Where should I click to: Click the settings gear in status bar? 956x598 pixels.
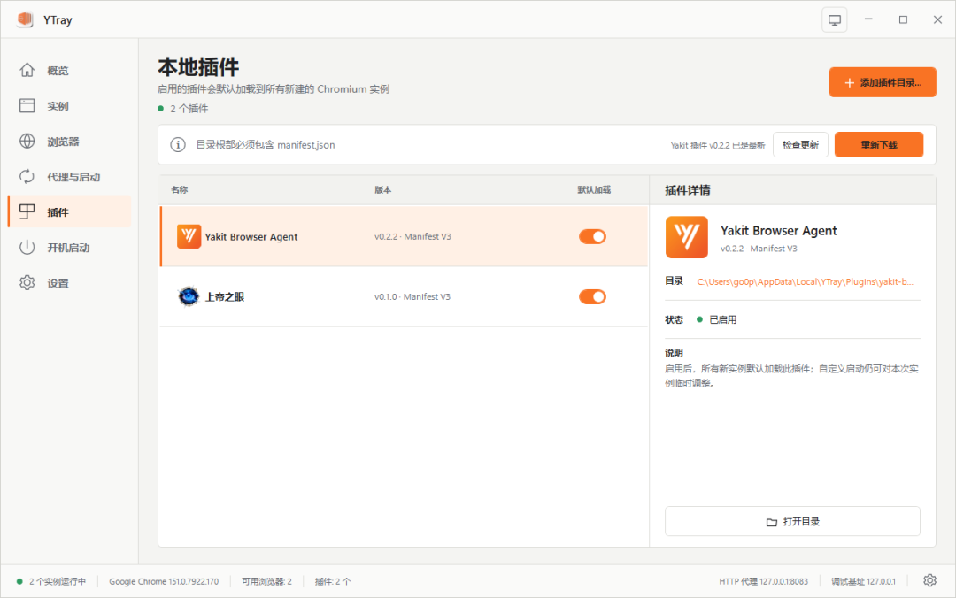click(x=929, y=580)
